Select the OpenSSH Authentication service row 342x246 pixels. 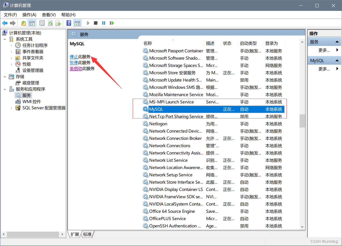tap(213, 226)
